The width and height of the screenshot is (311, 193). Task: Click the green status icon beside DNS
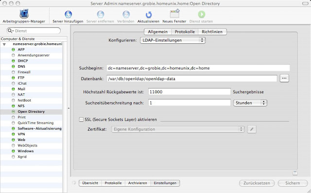[x=13, y=67]
